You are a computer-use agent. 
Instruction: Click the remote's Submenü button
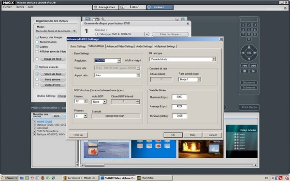point(249,87)
